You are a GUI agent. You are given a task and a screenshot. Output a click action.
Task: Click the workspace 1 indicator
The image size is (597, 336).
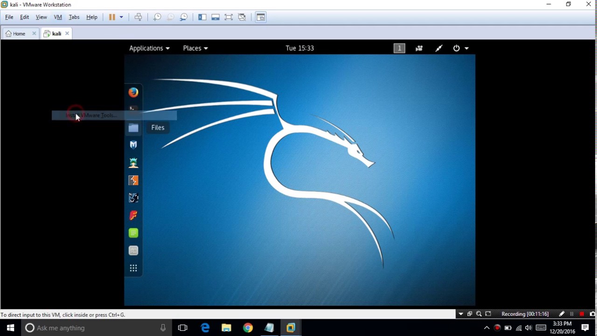coord(399,48)
